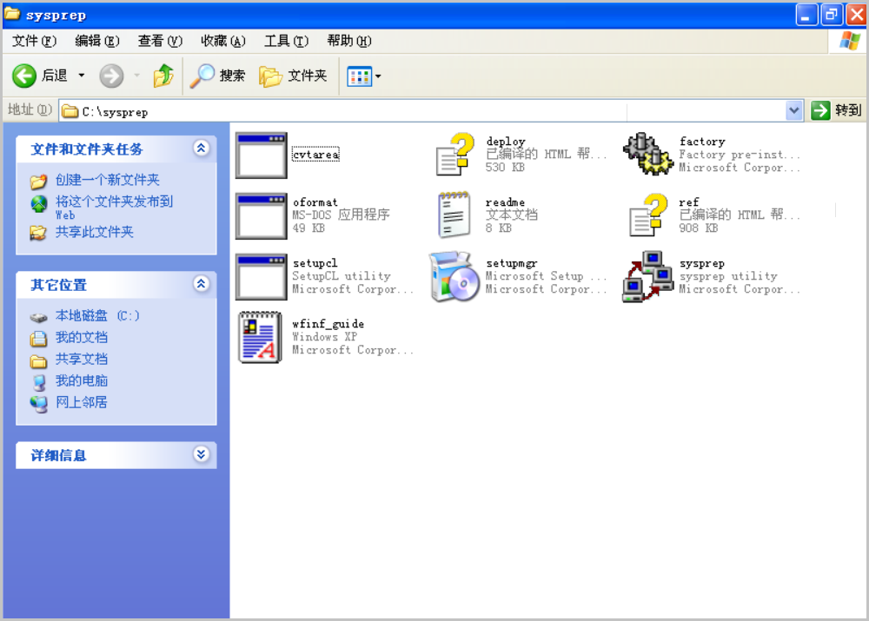This screenshot has height=621, width=869.
Task: Select the deploy help file icon
Action: pos(455,155)
